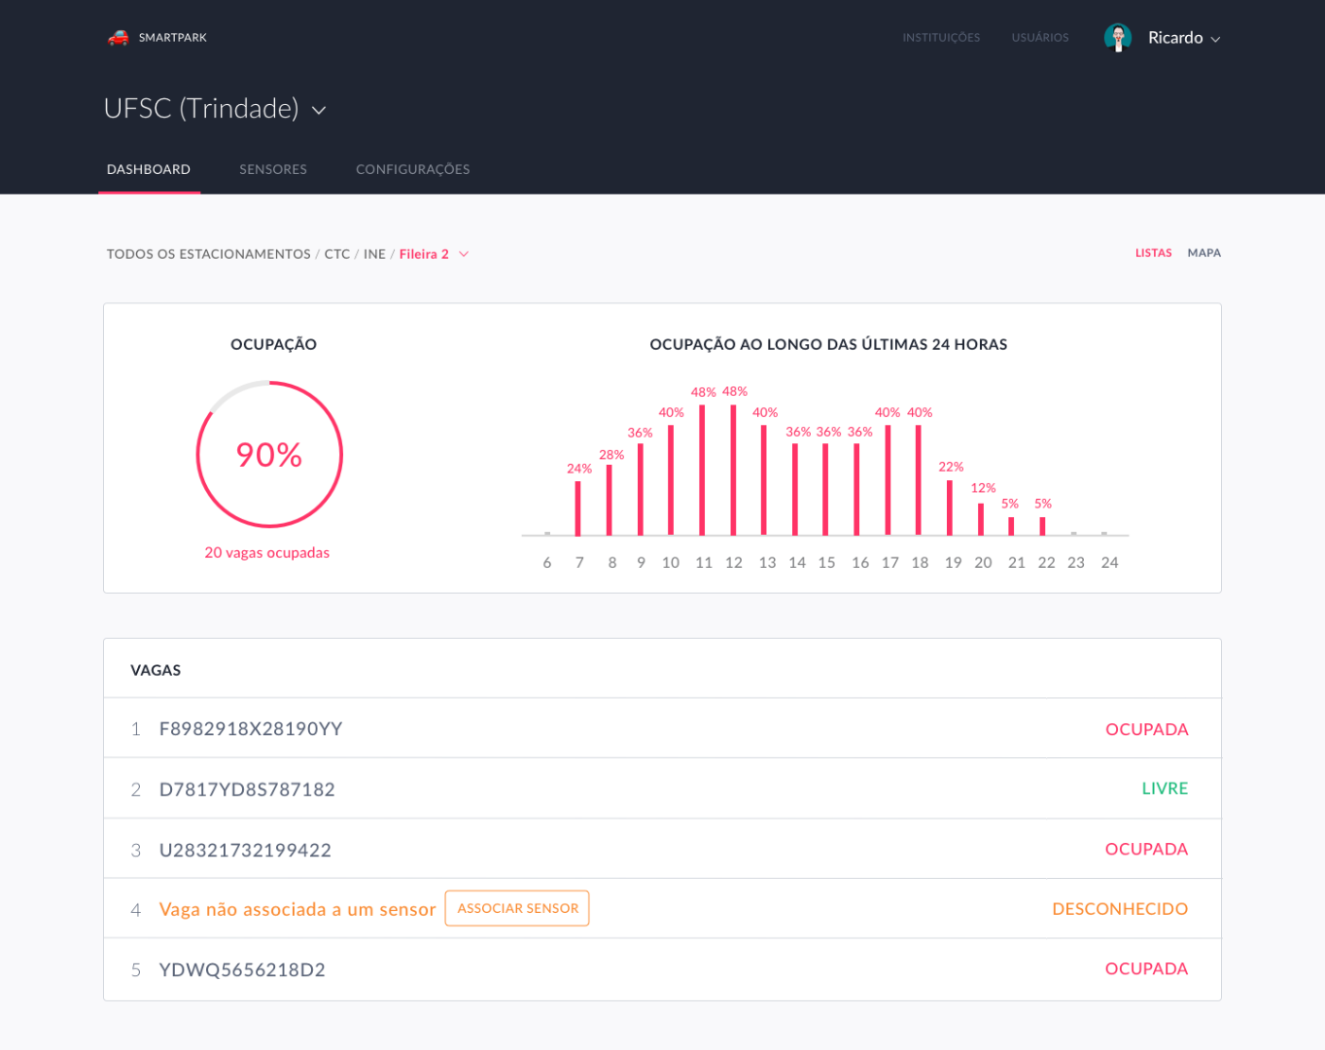Go to Todos os Estacionamentos breadcrumb
Viewport: 1325px width, 1050px height.
click(208, 255)
